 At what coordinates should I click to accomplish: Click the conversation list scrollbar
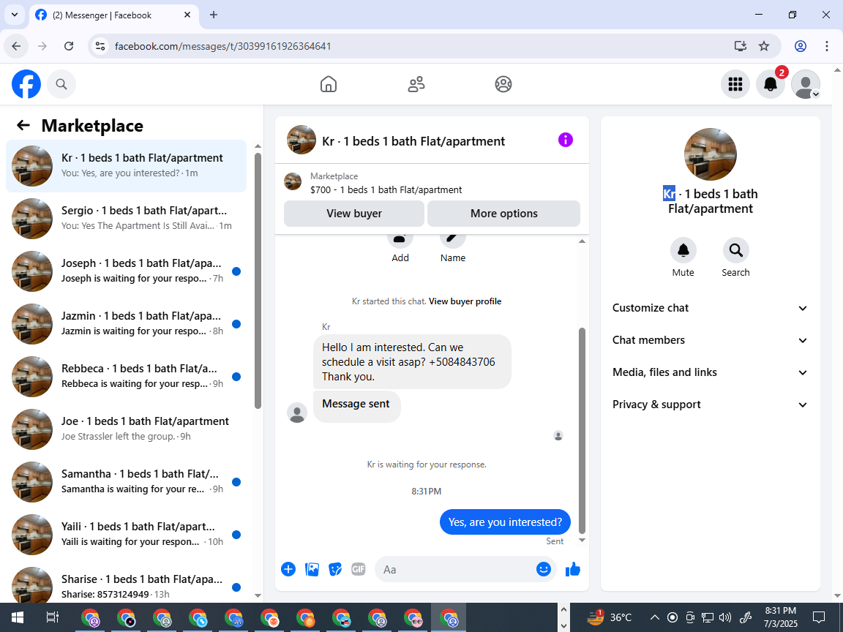258,281
